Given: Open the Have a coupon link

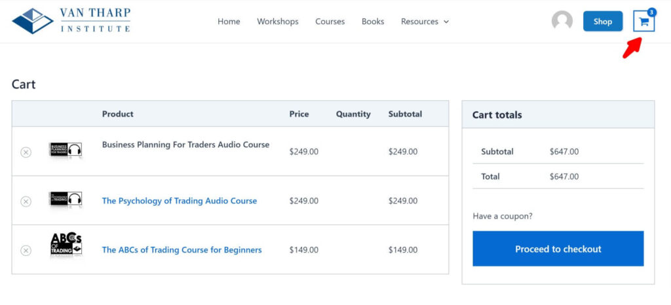Looking at the screenshot, I should (503, 216).
